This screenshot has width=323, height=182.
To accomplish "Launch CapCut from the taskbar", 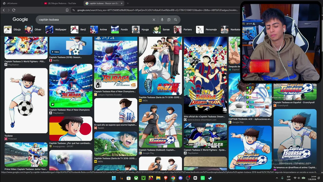I will pos(195,178).
